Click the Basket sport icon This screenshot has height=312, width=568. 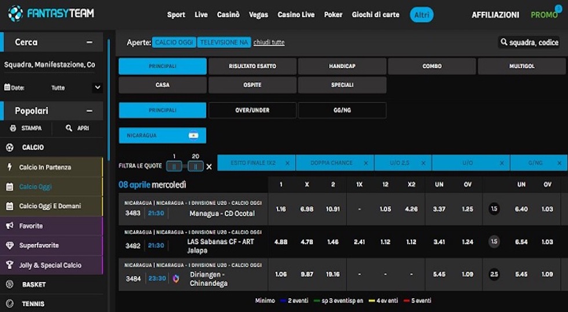10,284
